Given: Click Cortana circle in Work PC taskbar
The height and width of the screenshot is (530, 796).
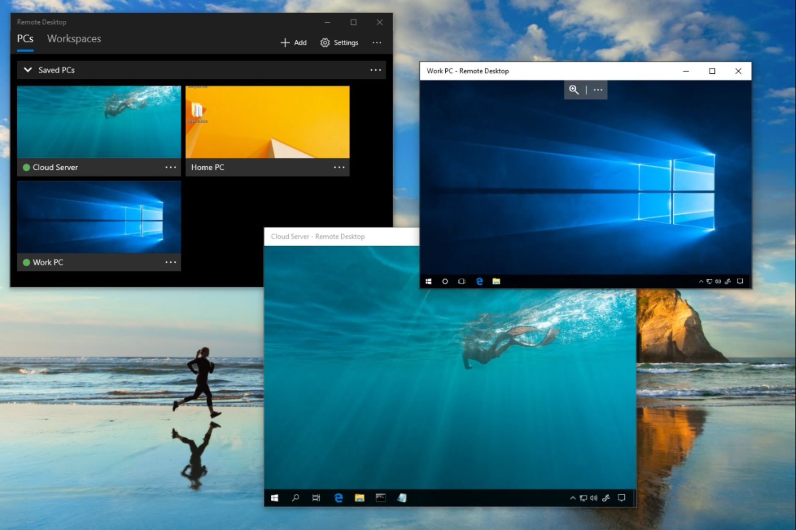Looking at the screenshot, I should pyautogui.click(x=445, y=282).
